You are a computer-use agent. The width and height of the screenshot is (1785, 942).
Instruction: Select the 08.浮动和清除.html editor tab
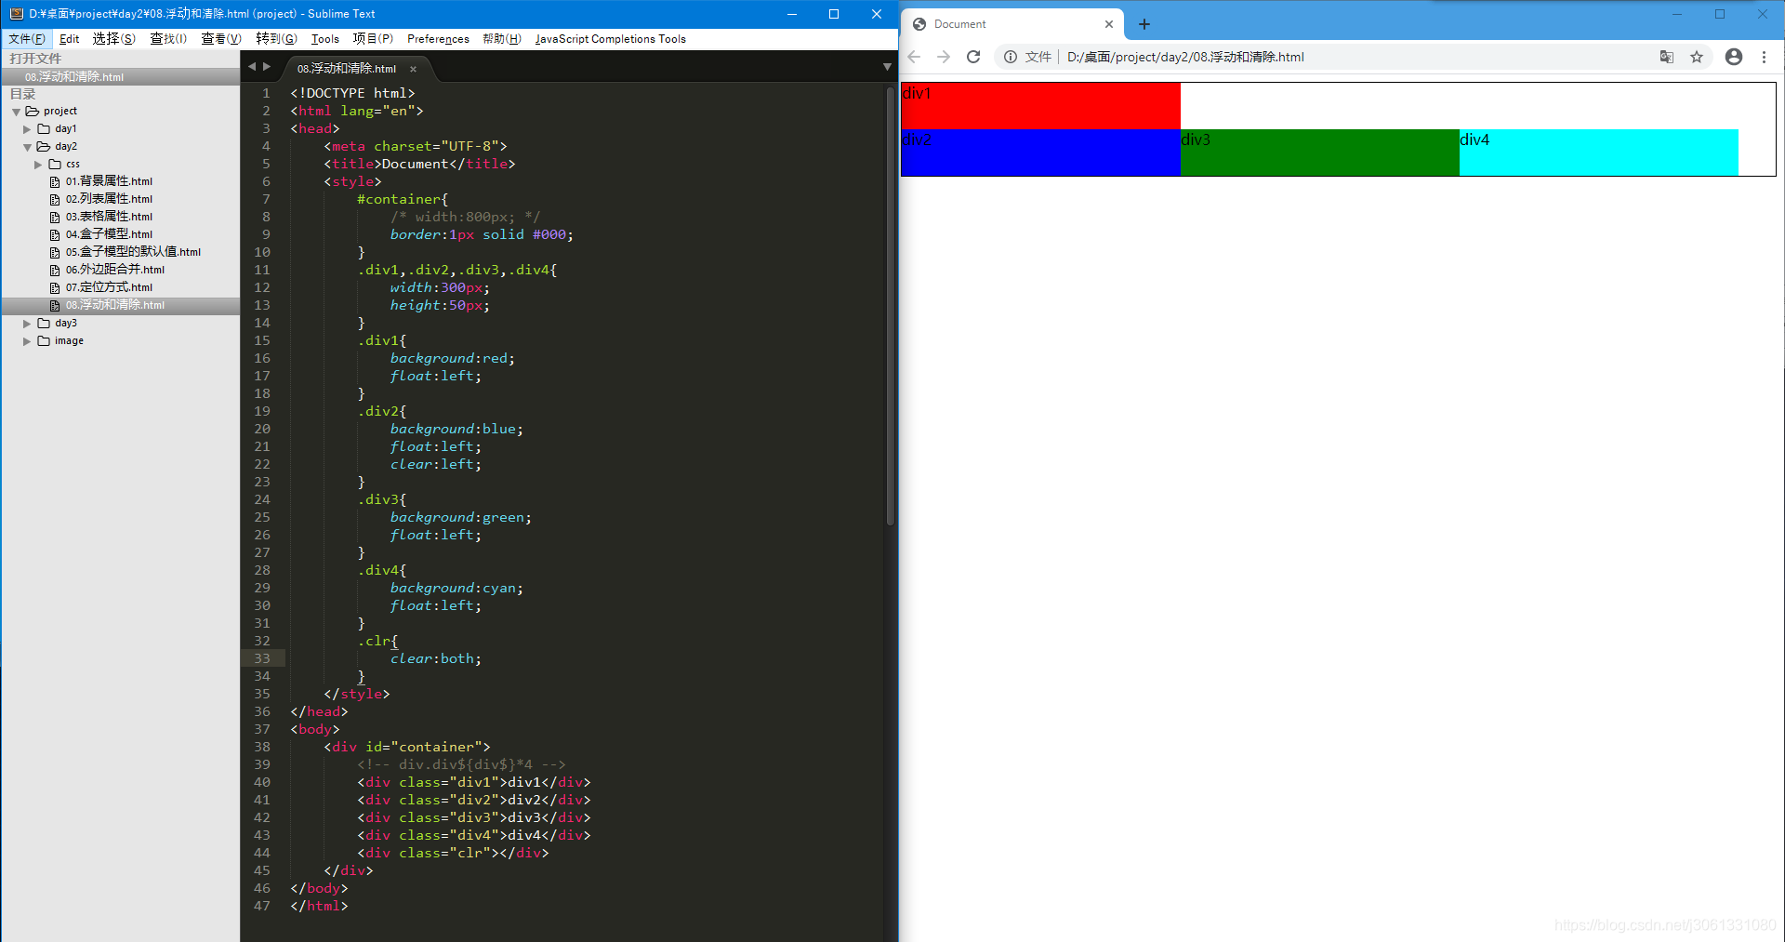(347, 69)
